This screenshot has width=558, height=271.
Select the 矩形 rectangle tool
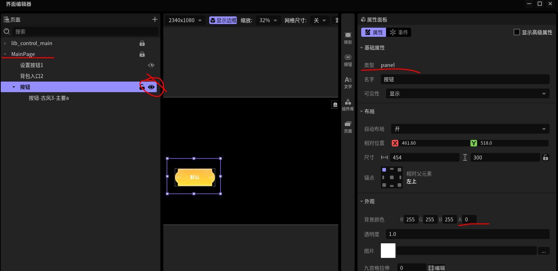(x=348, y=38)
